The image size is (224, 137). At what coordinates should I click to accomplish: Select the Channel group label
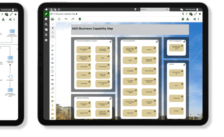[x=172, y=64]
